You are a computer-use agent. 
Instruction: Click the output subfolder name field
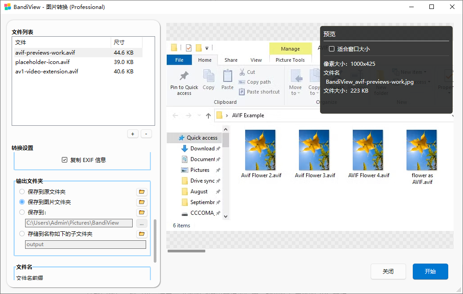(x=85, y=244)
